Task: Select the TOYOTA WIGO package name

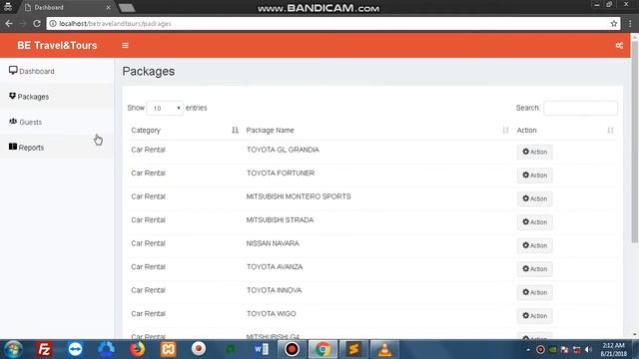Action: (x=272, y=314)
